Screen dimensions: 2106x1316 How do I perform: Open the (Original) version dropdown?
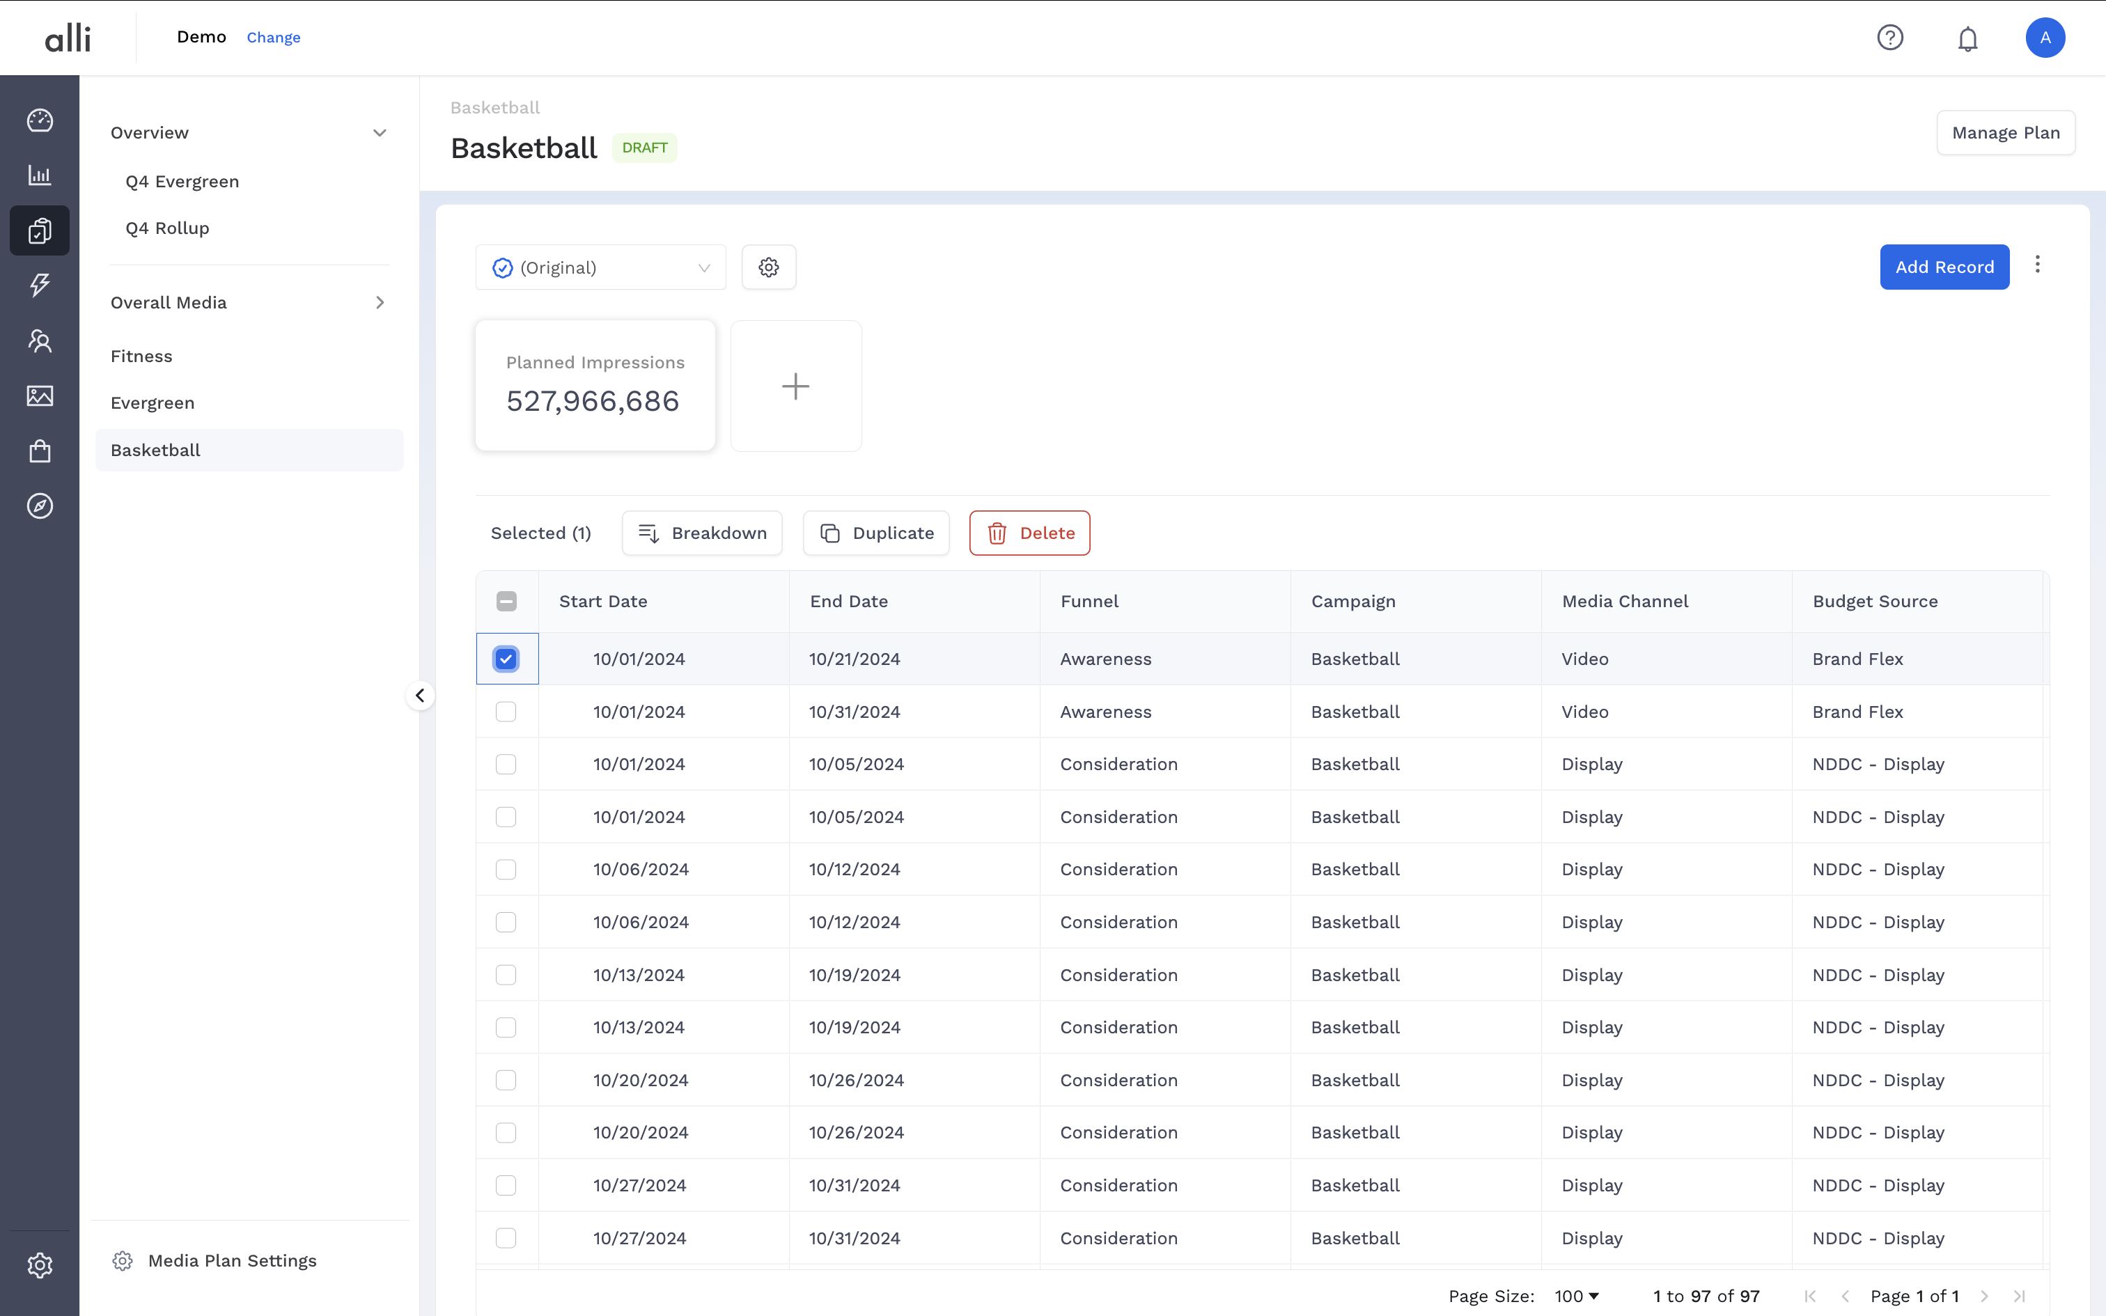click(x=600, y=267)
